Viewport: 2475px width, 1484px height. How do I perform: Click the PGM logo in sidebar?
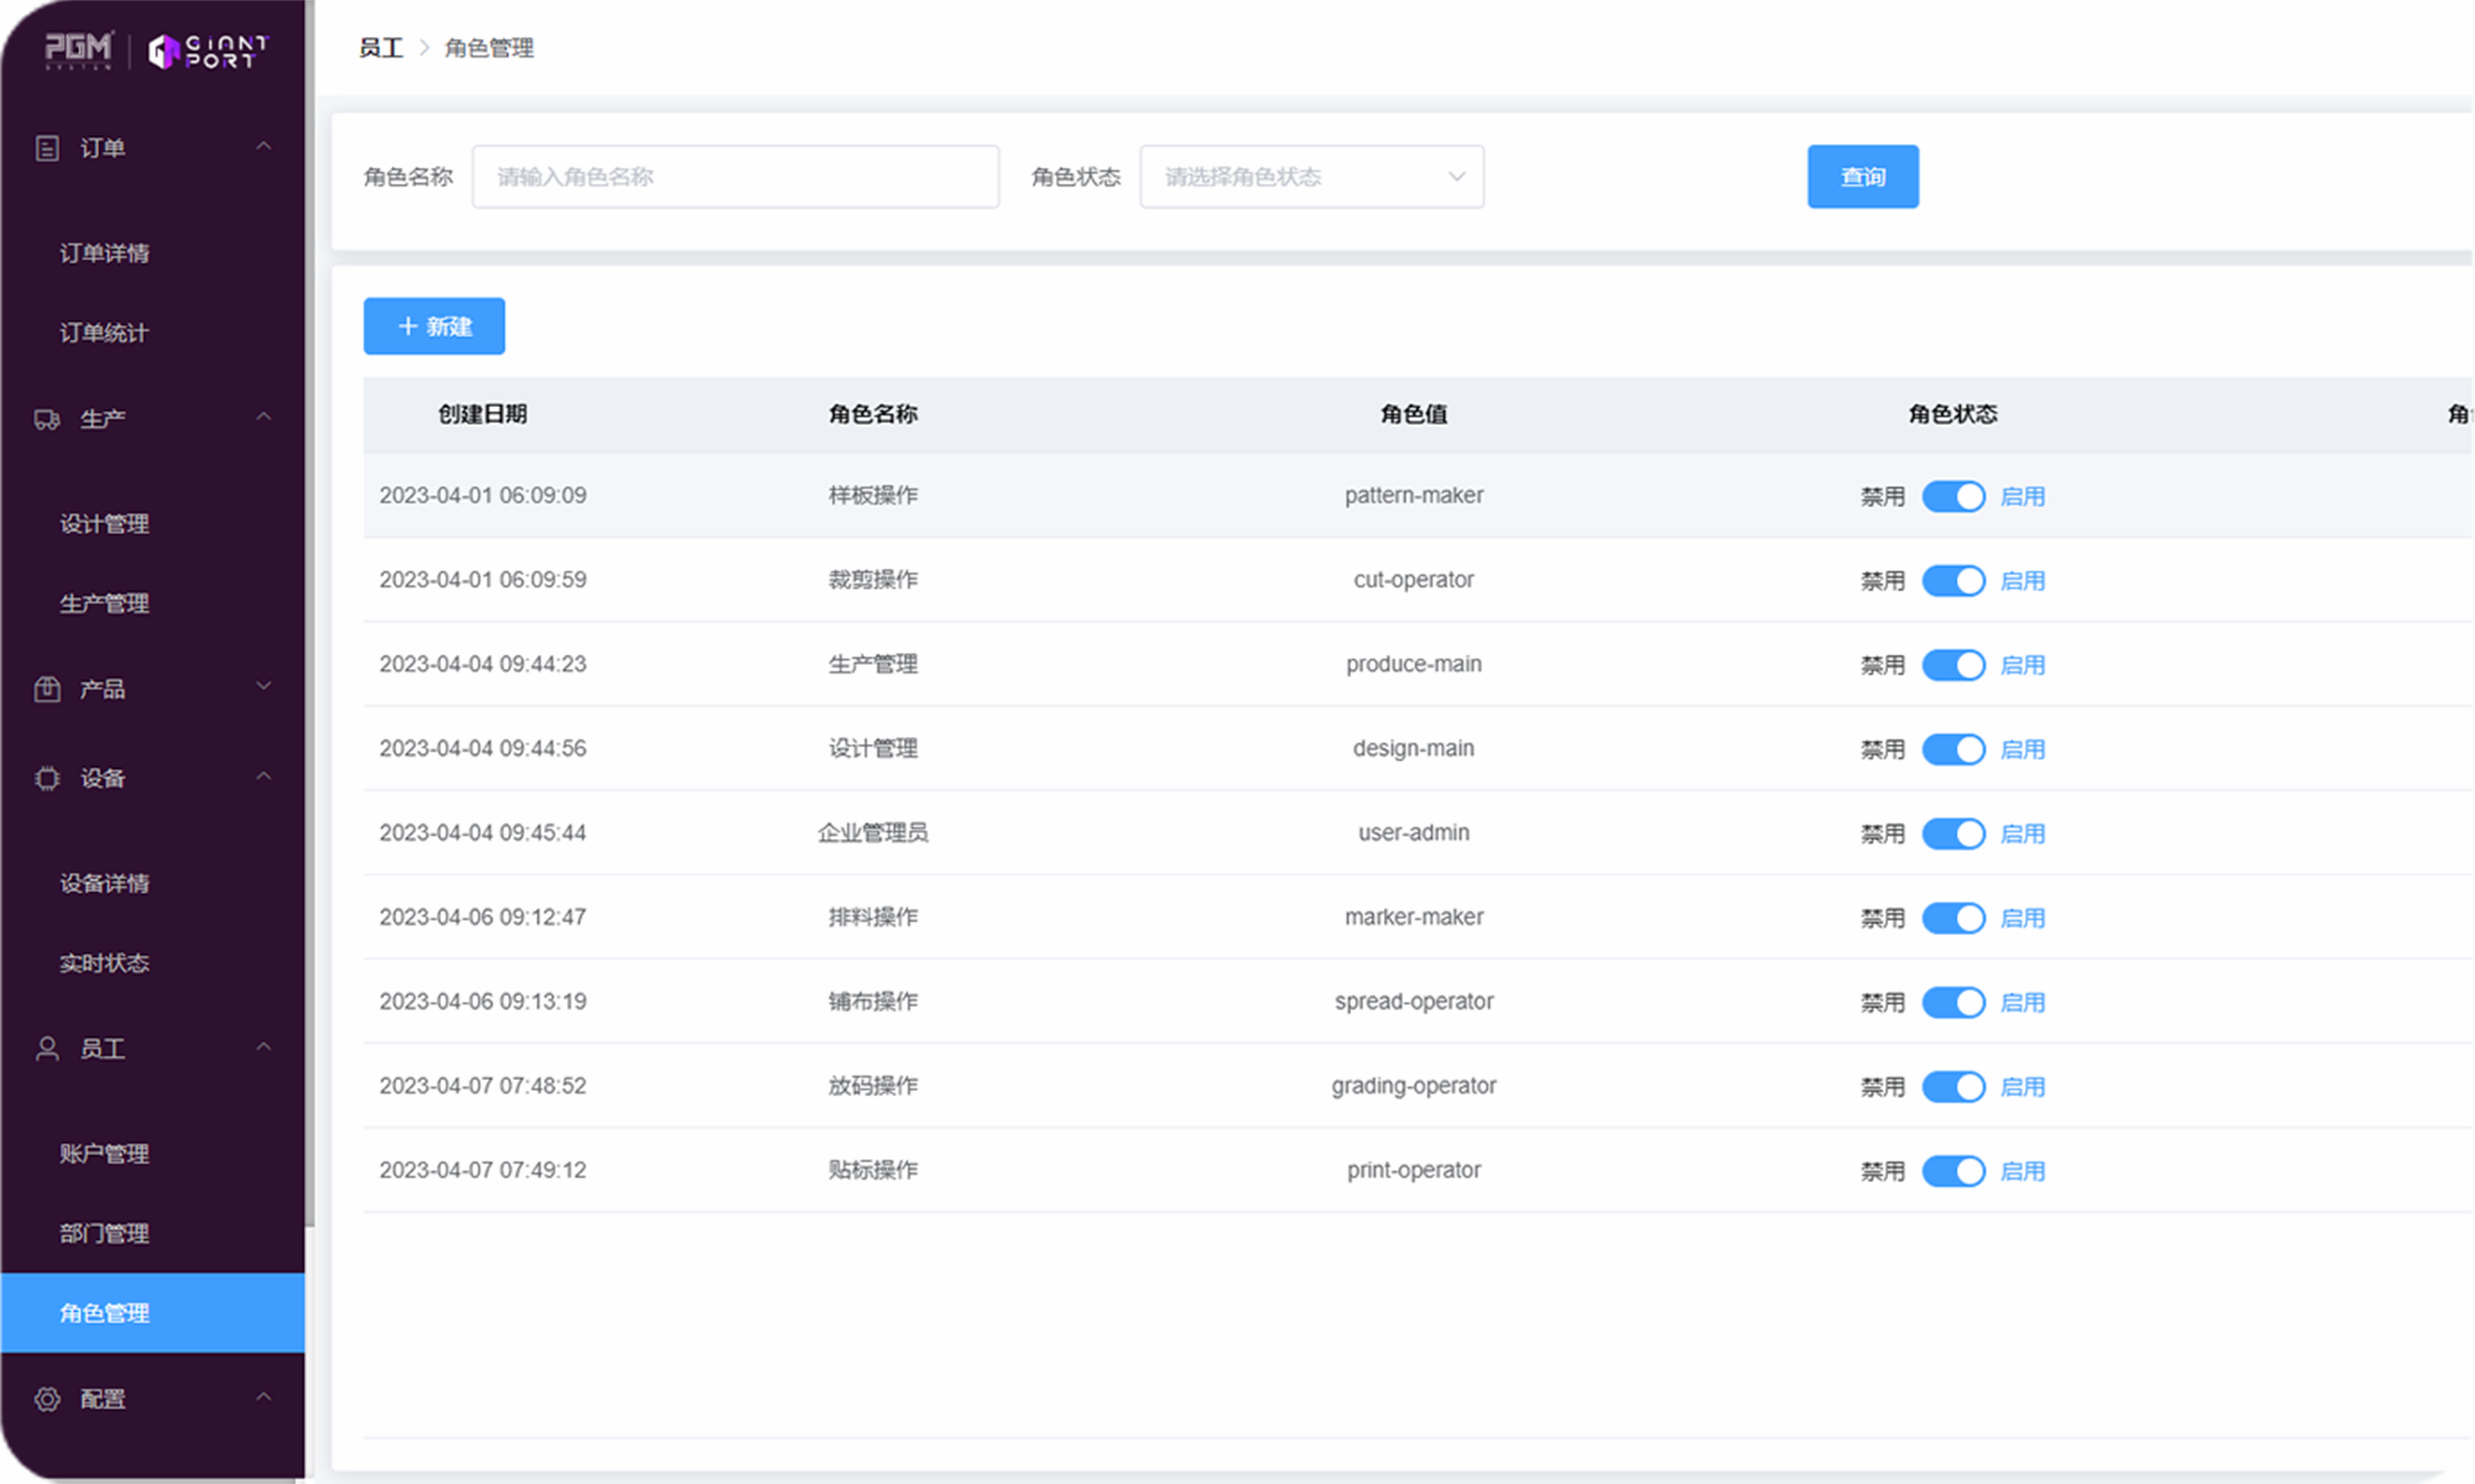point(79,50)
